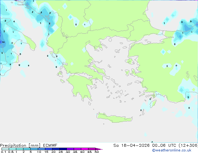The width and height of the screenshot is (198, 153).
Task: Click the '(12+306)' forecast offset text
Action: pos(188,146)
